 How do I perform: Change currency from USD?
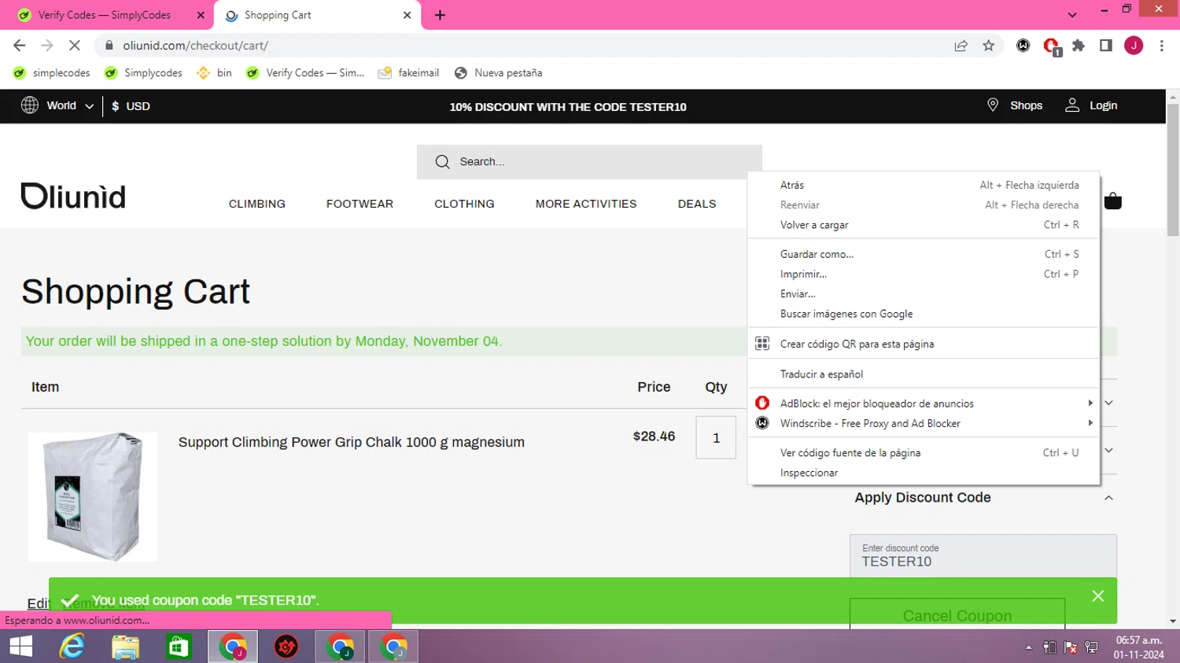click(131, 106)
